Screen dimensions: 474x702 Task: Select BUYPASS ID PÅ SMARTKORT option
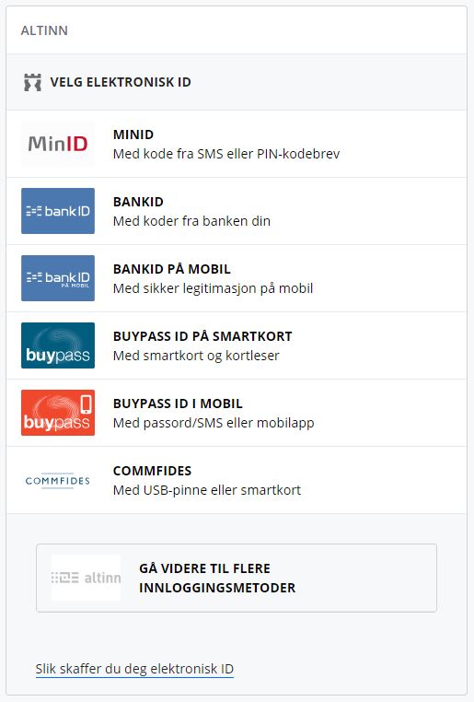[237, 345]
